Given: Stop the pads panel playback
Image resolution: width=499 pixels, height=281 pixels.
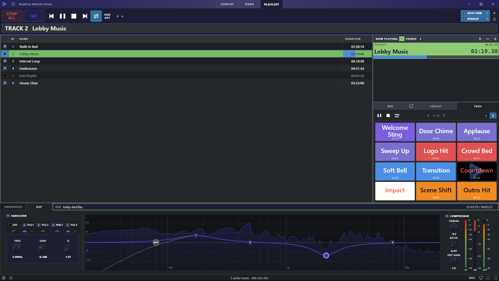Looking at the screenshot, I should coord(388,116).
